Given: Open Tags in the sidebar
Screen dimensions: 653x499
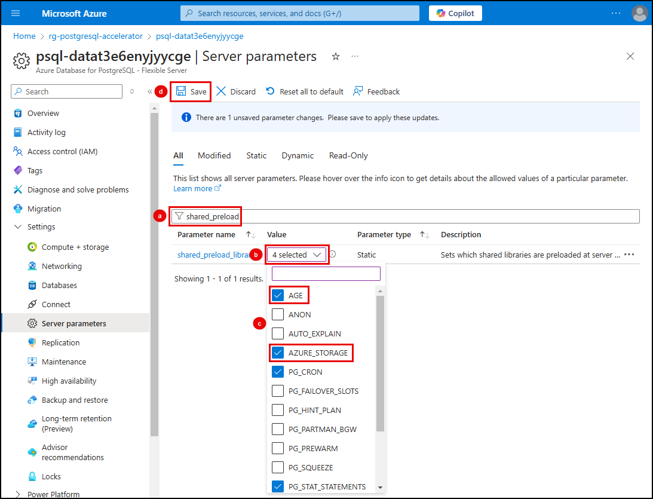Looking at the screenshot, I should pyautogui.click(x=35, y=171).
